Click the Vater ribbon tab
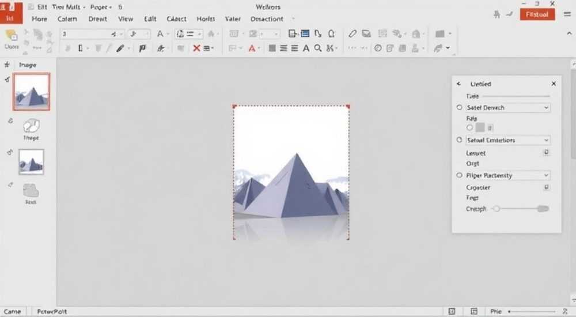This screenshot has width=576, height=317. click(233, 19)
